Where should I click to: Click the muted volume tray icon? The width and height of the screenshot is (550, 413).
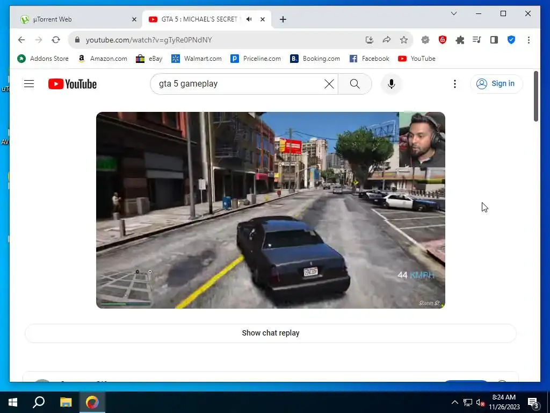tap(480, 402)
